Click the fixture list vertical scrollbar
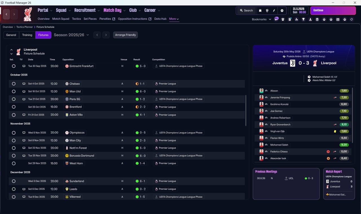Viewport: 361px width, 214px height. pos(246,110)
